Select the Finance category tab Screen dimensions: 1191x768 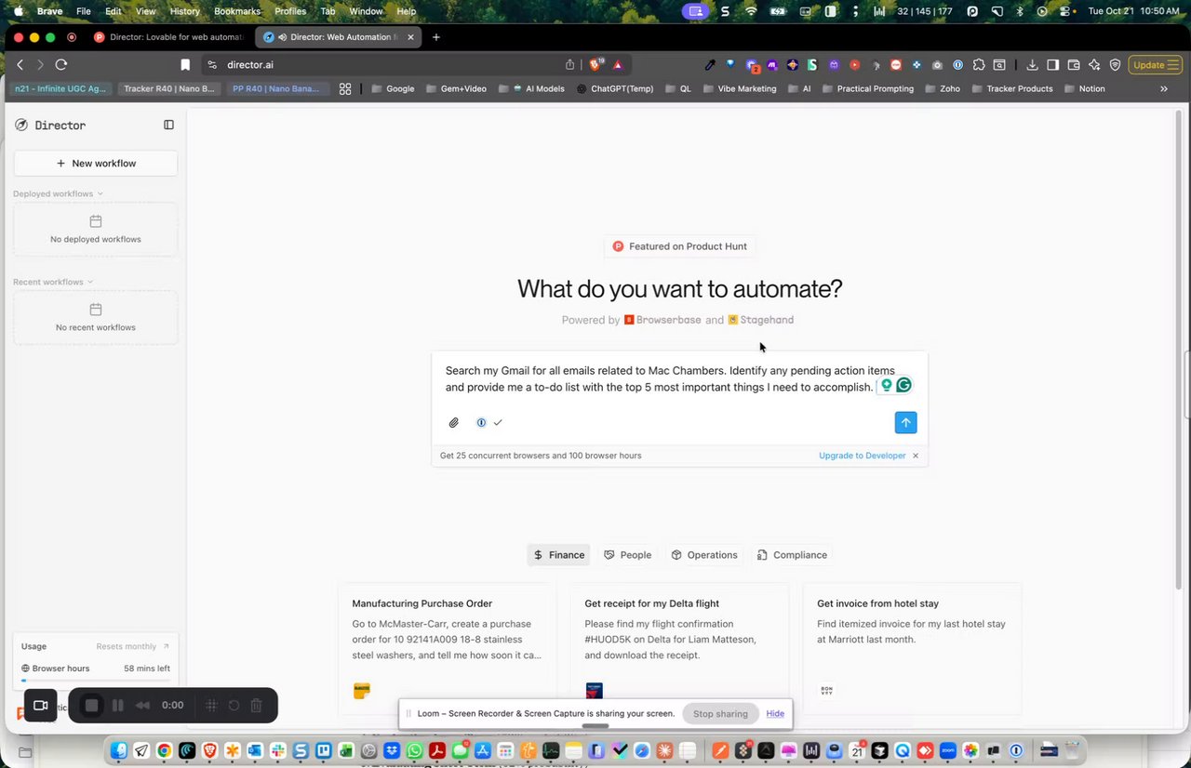tap(559, 555)
